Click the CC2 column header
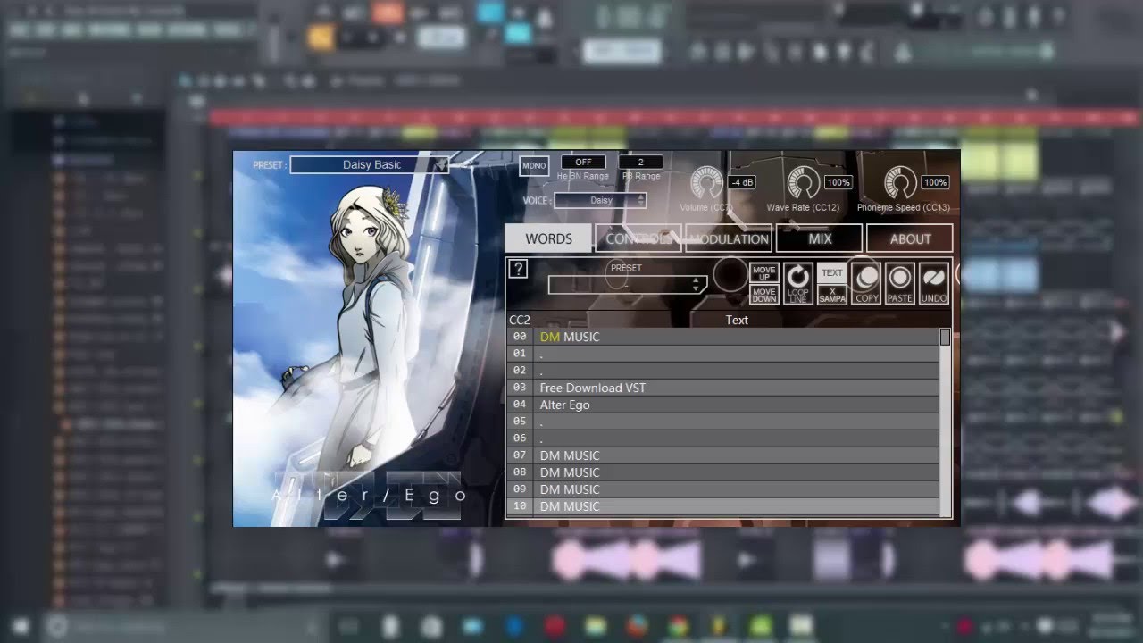Screen dimensions: 1143x643 [520, 320]
